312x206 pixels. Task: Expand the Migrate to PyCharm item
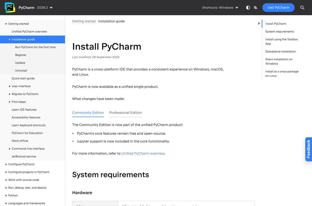coord(10,94)
